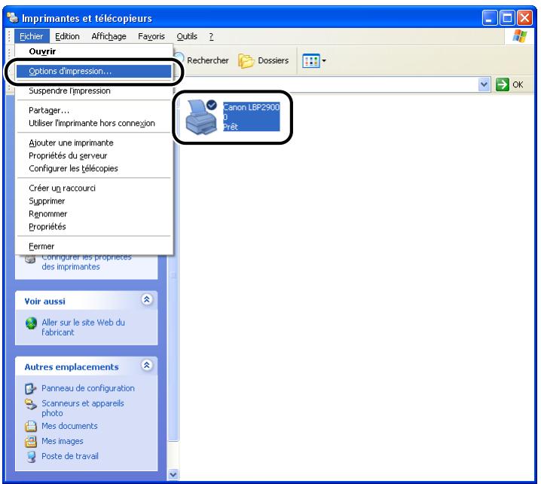Click the Mes images icon
The height and width of the screenshot is (484, 541).
click(x=31, y=441)
